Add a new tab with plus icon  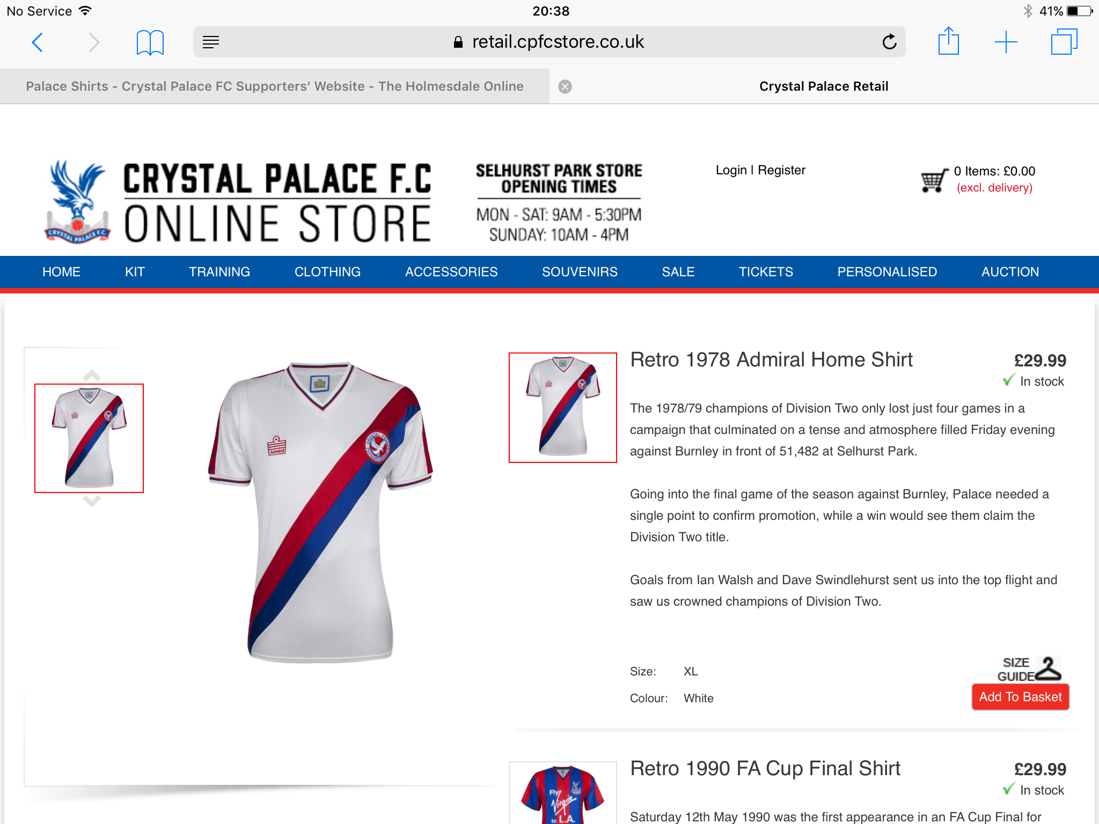[x=1006, y=42]
